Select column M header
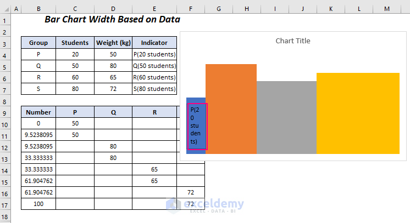This screenshot has width=410, height=223. click(x=387, y=9)
